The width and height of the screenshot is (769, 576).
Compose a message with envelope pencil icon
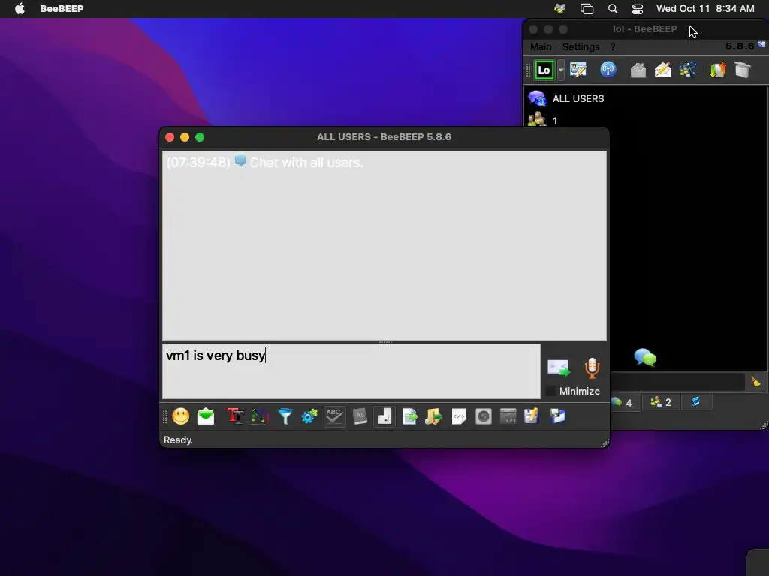[663, 70]
